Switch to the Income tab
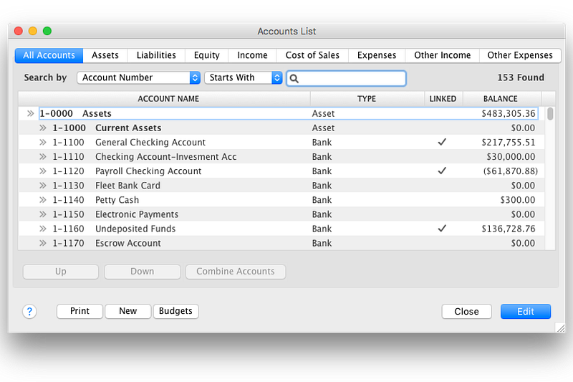This screenshot has height=382, width=573. point(252,56)
